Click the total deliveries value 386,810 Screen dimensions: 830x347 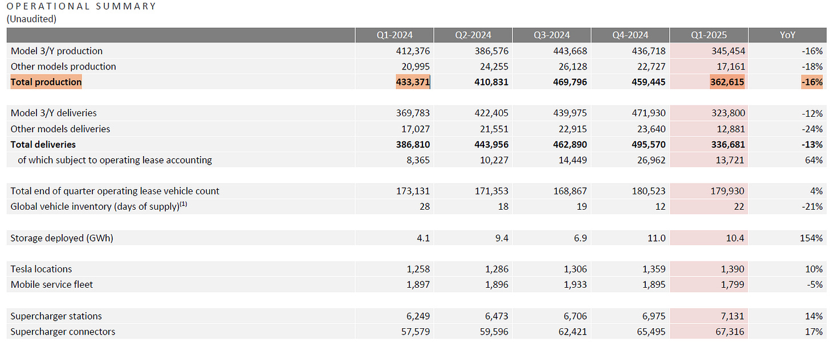point(413,144)
